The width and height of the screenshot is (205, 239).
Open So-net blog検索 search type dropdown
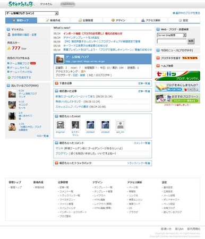point(172,35)
